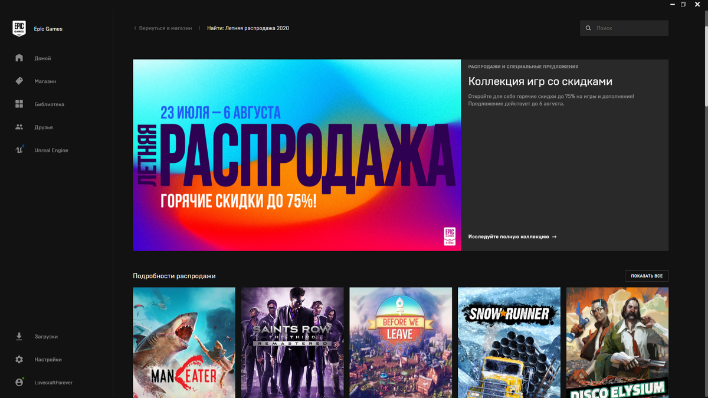Click the search magnifier icon
This screenshot has height=398, width=708.
click(x=588, y=28)
